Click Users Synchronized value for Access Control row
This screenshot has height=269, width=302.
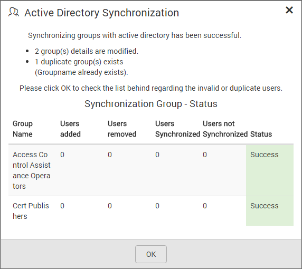[157, 155]
